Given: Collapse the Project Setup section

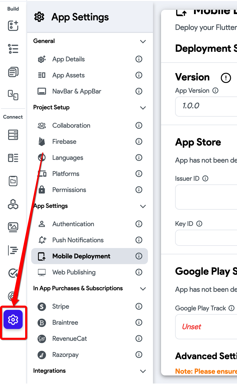Looking at the screenshot, I should tap(143, 108).
